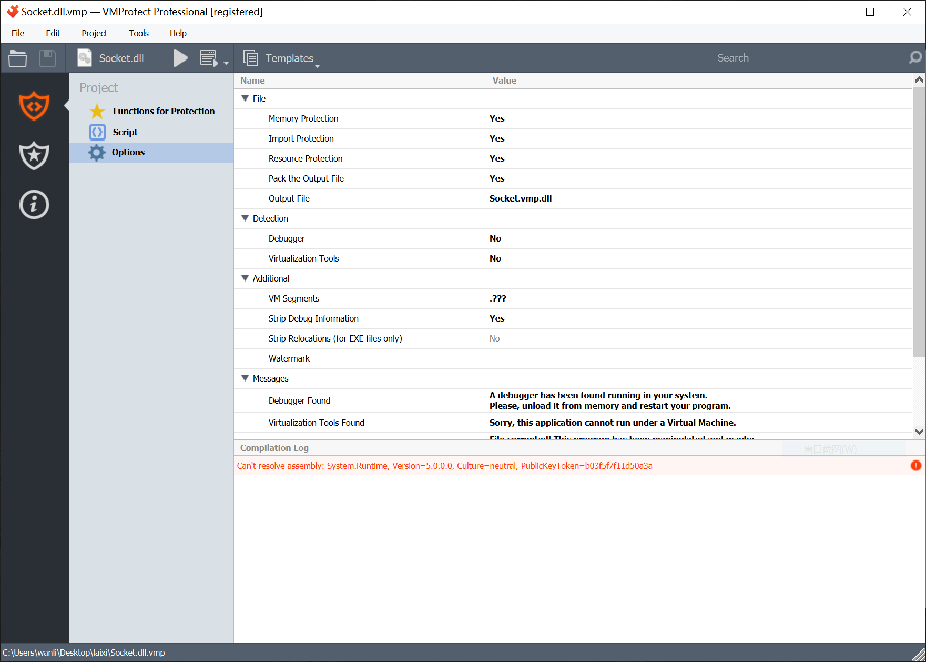The image size is (926, 662).
Task: Click options list scrollbar down arrow
Action: 919,432
